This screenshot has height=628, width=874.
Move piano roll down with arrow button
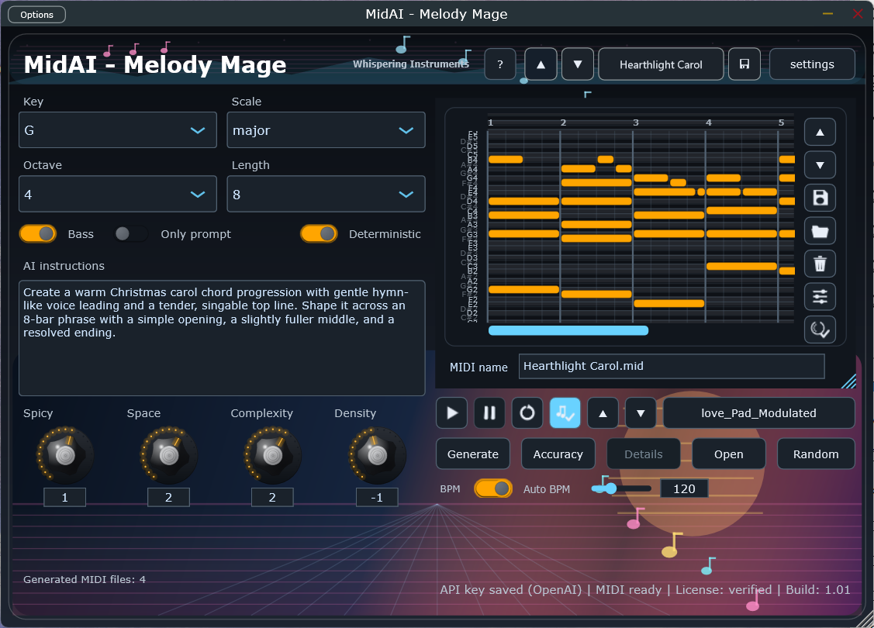pyautogui.click(x=820, y=165)
